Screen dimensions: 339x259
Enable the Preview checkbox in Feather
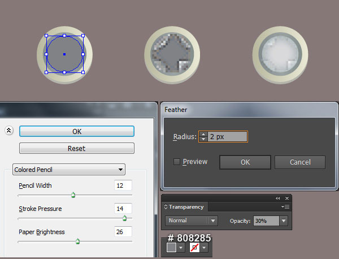tap(177, 162)
